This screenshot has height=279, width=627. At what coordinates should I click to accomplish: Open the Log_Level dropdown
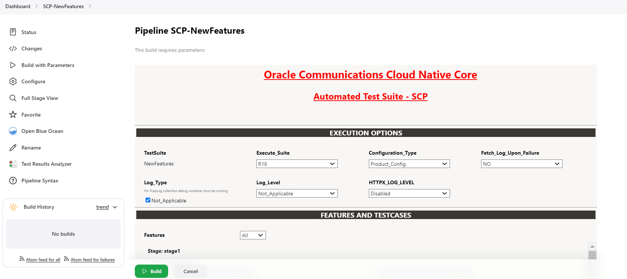(297, 194)
